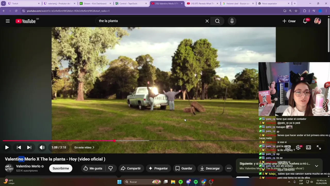Open the Crear upload menu

289,21
